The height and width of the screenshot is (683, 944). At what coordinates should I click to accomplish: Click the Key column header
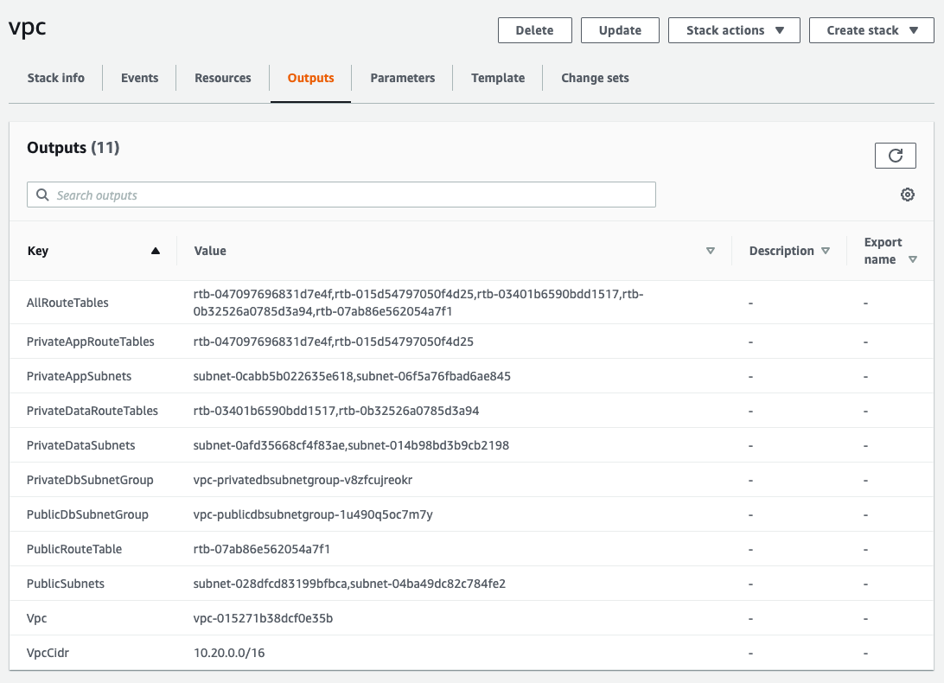click(38, 251)
